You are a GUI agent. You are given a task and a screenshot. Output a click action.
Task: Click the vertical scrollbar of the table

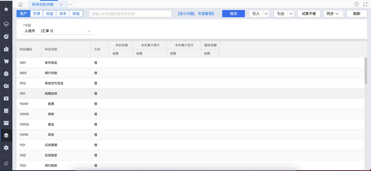point(366,71)
